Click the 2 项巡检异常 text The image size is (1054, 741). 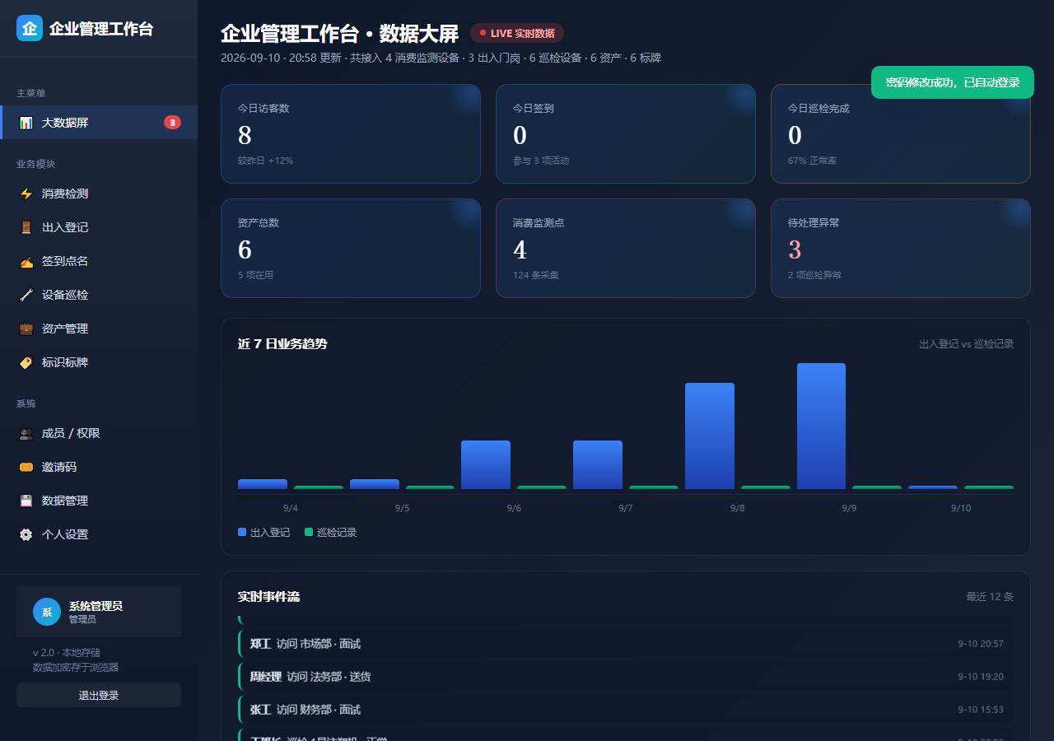click(814, 275)
